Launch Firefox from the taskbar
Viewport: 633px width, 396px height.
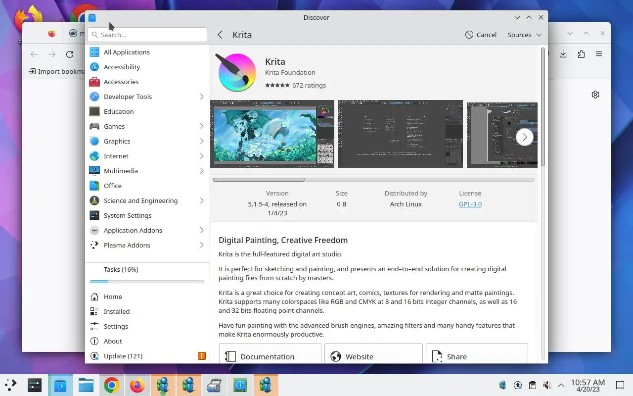(x=137, y=385)
